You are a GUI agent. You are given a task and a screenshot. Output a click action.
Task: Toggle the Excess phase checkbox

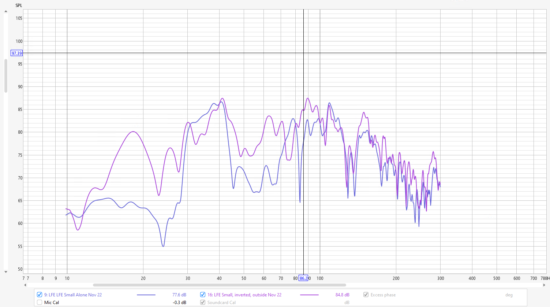[x=366, y=295]
